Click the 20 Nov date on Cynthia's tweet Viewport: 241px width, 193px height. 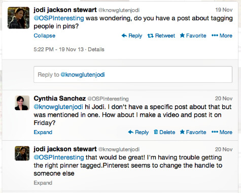click(224, 99)
